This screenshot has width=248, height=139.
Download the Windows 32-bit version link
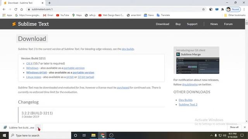click(x=32, y=68)
